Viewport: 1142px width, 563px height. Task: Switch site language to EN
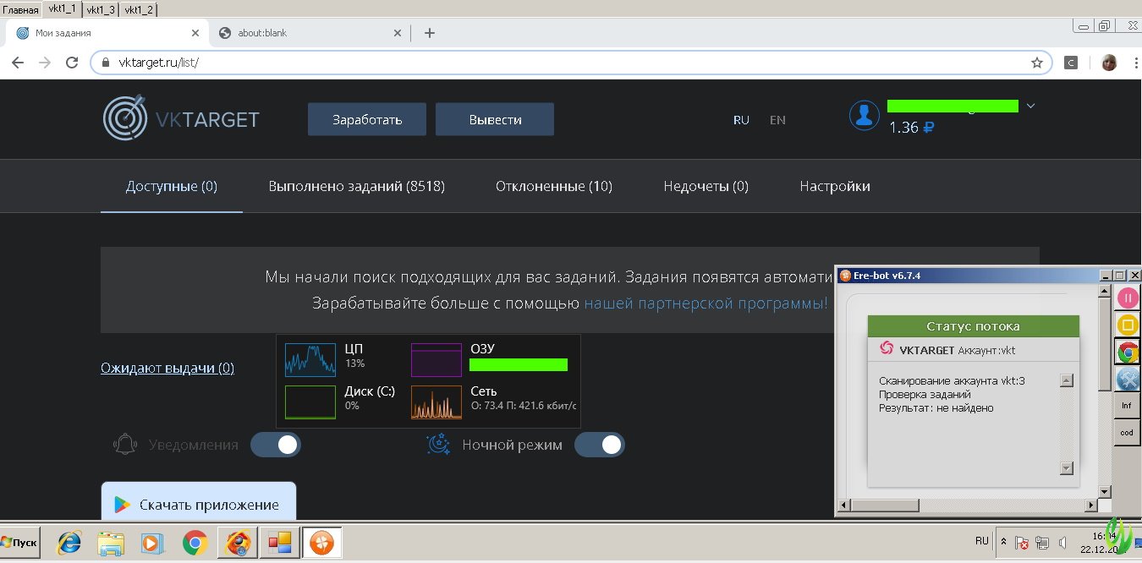click(777, 120)
